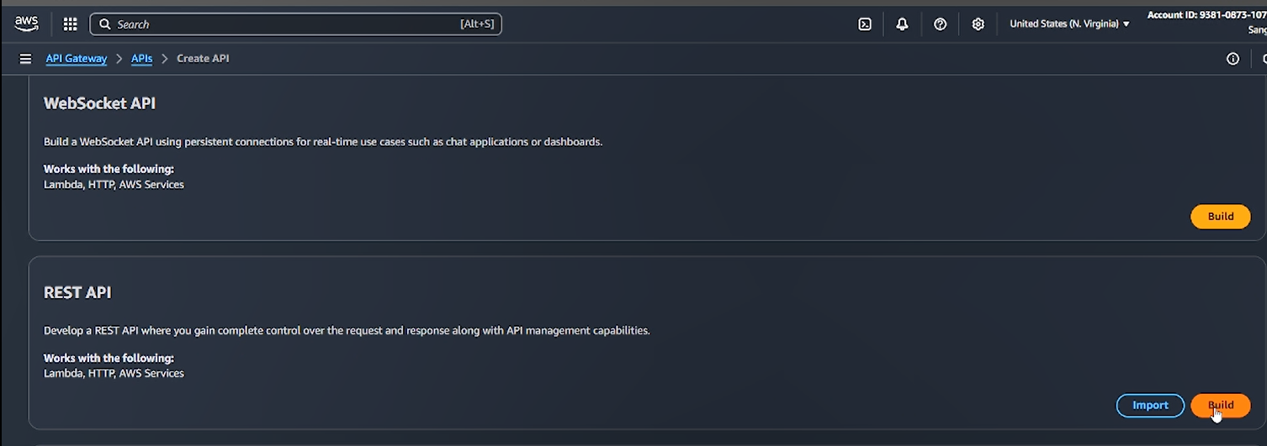Open the help question mark icon
1267x446 pixels.
941,24
